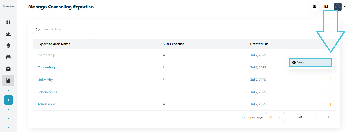Open the dashboard grid icon in sidebar
The width and height of the screenshot is (351, 132).
8,22
